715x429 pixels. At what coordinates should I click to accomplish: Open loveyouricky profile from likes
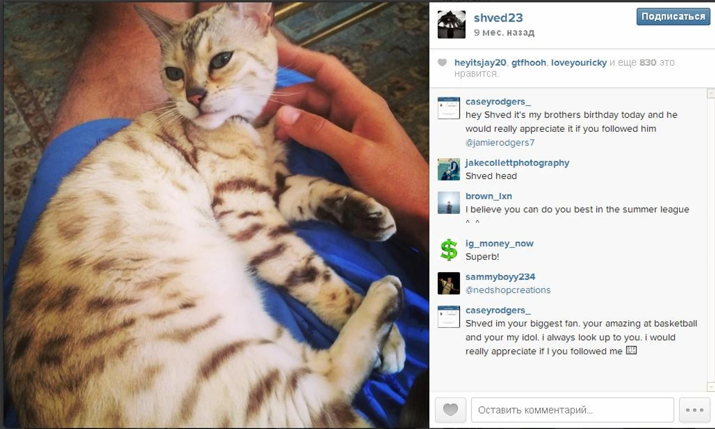click(578, 63)
